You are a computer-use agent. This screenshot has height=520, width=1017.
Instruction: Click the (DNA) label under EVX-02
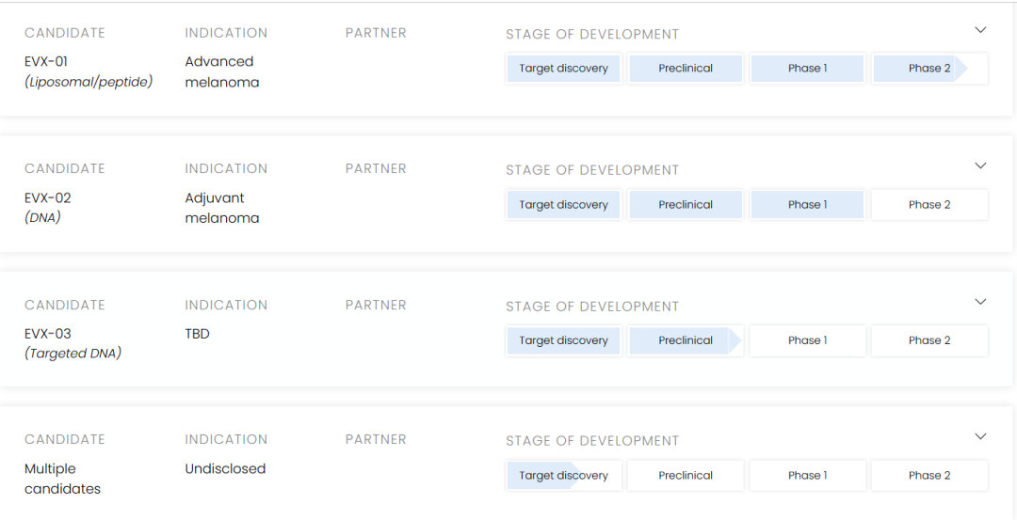[x=42, y=217]
